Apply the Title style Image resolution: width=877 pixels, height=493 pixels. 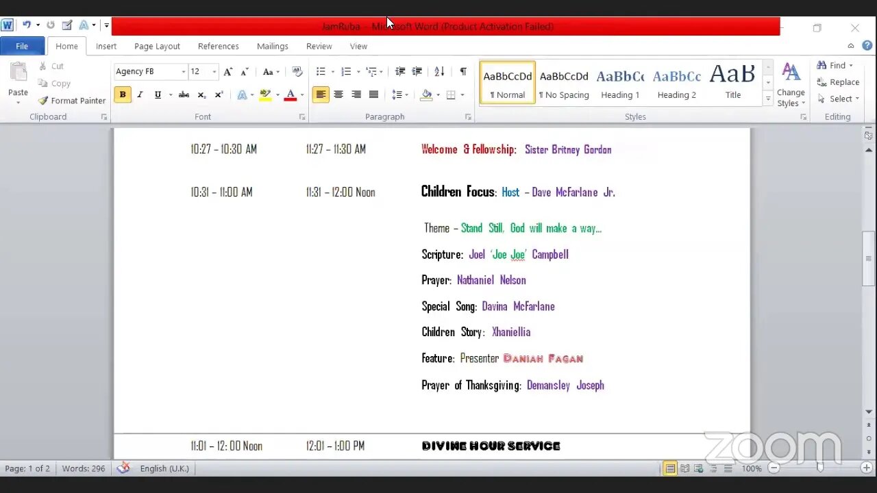(x=733, y=82)
